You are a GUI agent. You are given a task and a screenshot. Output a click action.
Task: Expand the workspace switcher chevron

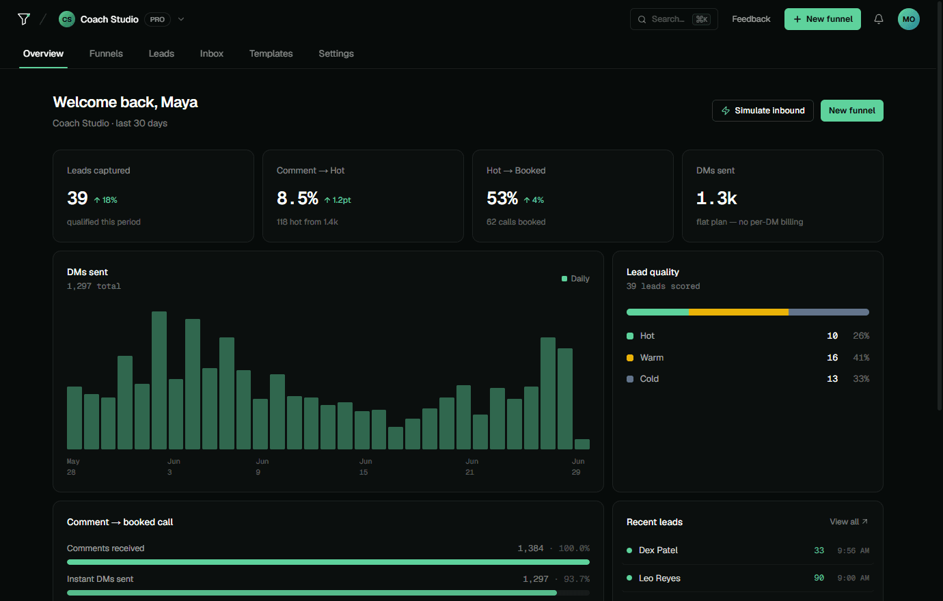click(181, 19)
